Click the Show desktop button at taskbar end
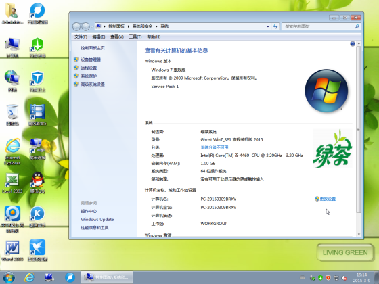This screenshot has width=379, height=284. (376, 277)
